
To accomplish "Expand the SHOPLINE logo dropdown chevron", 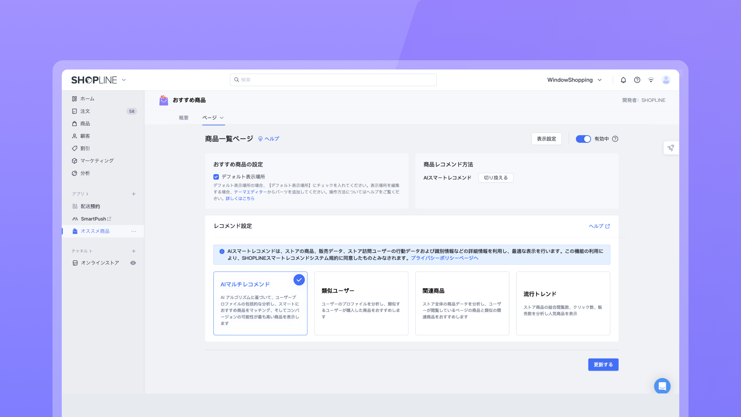I will (124, 80).
